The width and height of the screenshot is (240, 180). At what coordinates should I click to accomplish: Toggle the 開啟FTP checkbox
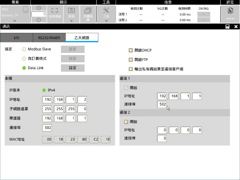click(x=131, y=60)
